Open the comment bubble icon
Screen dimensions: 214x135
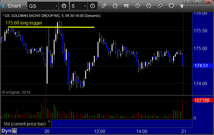tap(171, 6)
